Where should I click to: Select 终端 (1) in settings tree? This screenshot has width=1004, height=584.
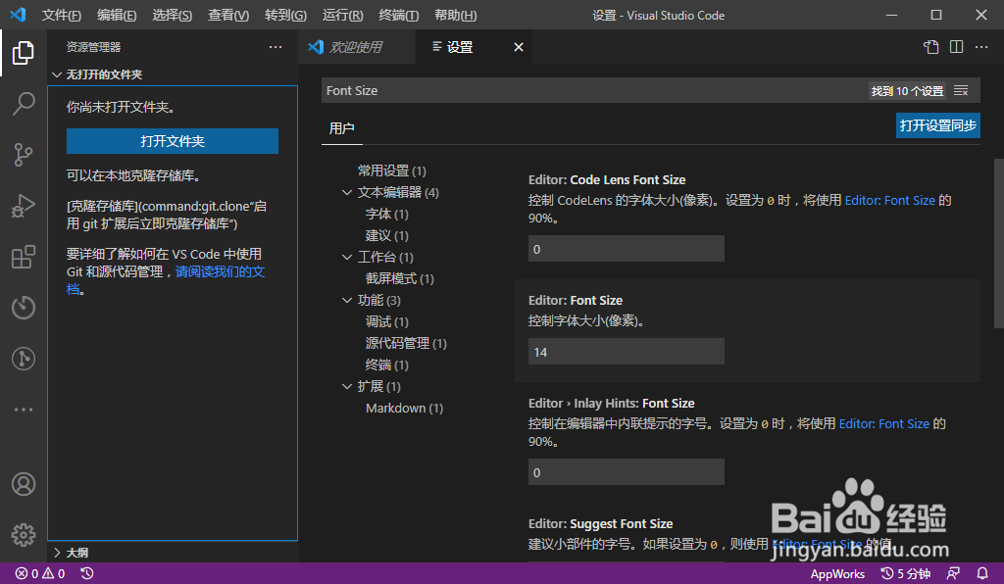click(x=386, y=365)
